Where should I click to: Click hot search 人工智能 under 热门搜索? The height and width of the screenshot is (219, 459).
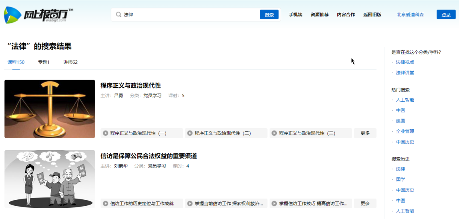pyautogui.click(x=405, y=100)
